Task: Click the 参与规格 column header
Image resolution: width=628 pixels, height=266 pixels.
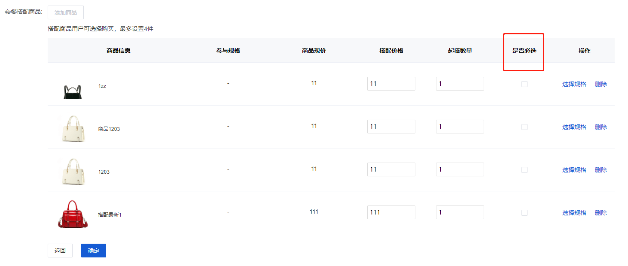Action: [x=228, y=51]
